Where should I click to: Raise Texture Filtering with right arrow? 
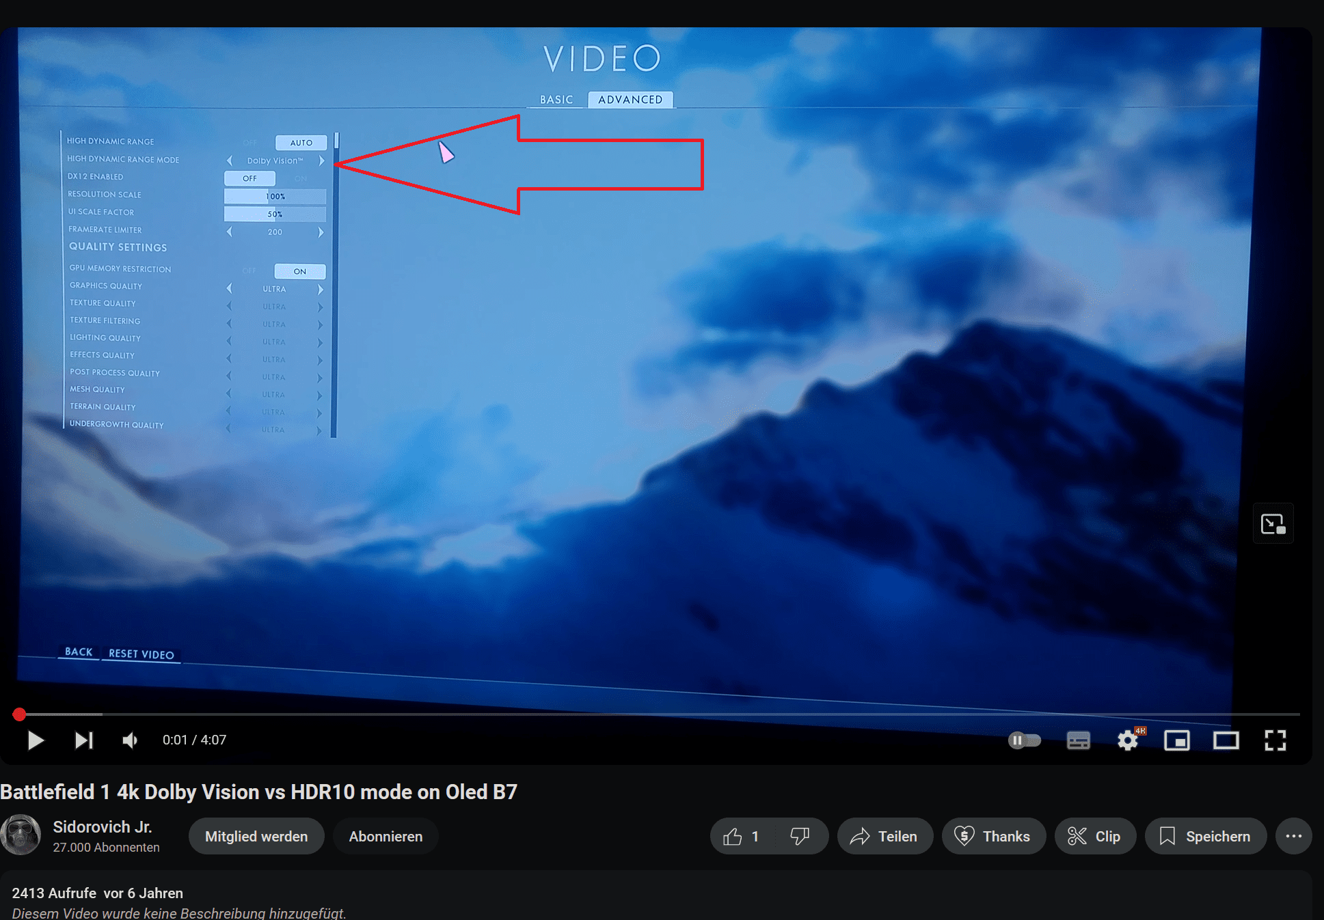(x=320, y=325)
